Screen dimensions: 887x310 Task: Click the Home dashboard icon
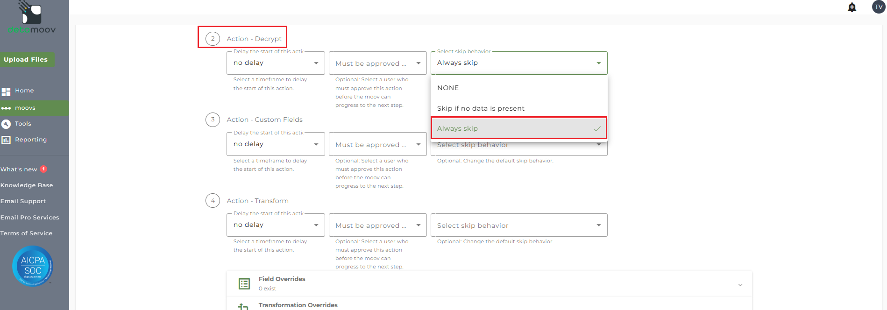pos(6,91)
